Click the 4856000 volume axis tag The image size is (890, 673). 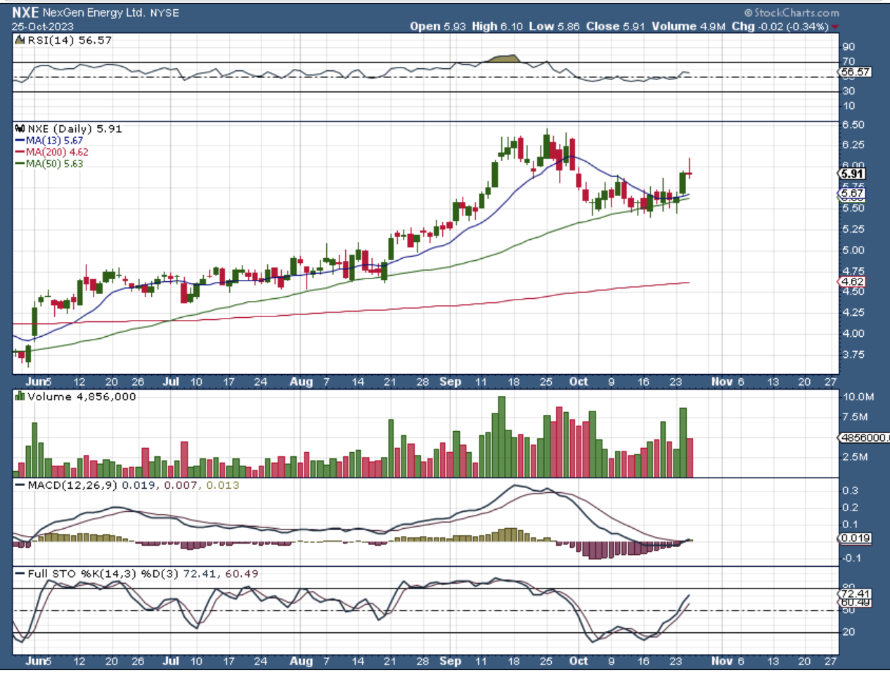click(x=864, y=437)
